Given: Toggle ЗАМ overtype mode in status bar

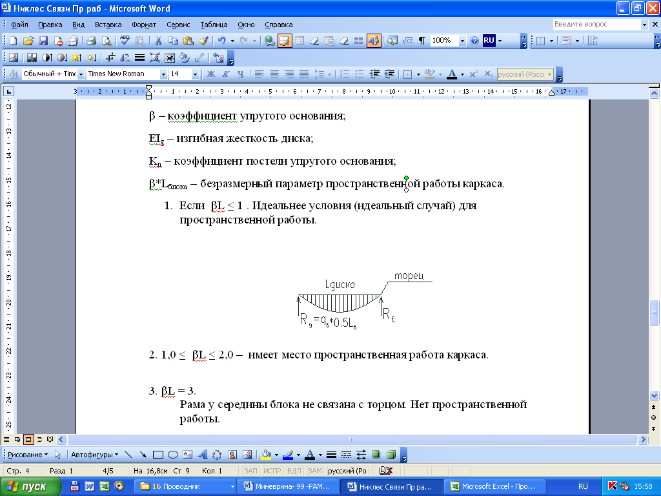Looking at the screenshot, I should point(314,471).
